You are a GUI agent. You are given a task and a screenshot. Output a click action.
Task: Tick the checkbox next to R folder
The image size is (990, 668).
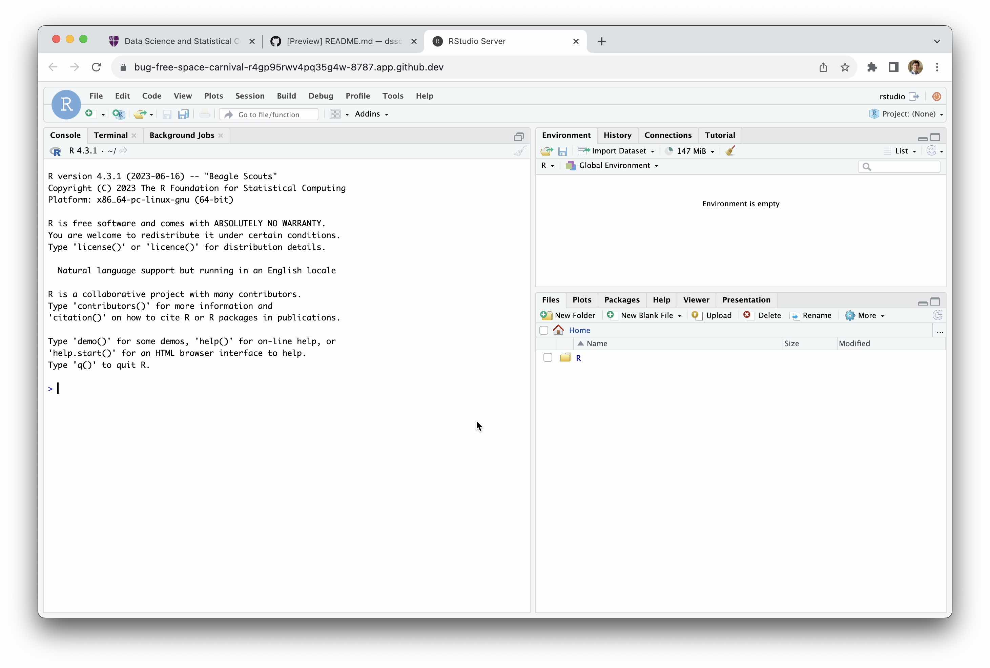click(x=548, y=358)
